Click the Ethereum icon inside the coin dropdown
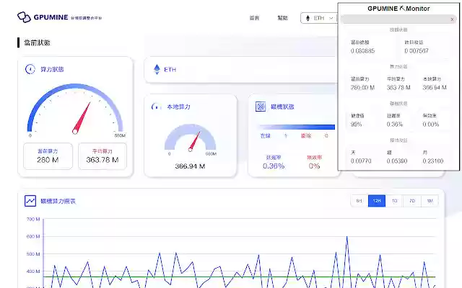Viewport: 462px width, 288px height. (308, 18)
